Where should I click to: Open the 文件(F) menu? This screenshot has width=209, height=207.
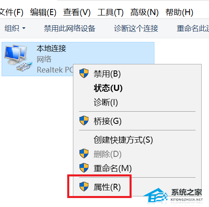pyautogui.click(x=11, y=12)
